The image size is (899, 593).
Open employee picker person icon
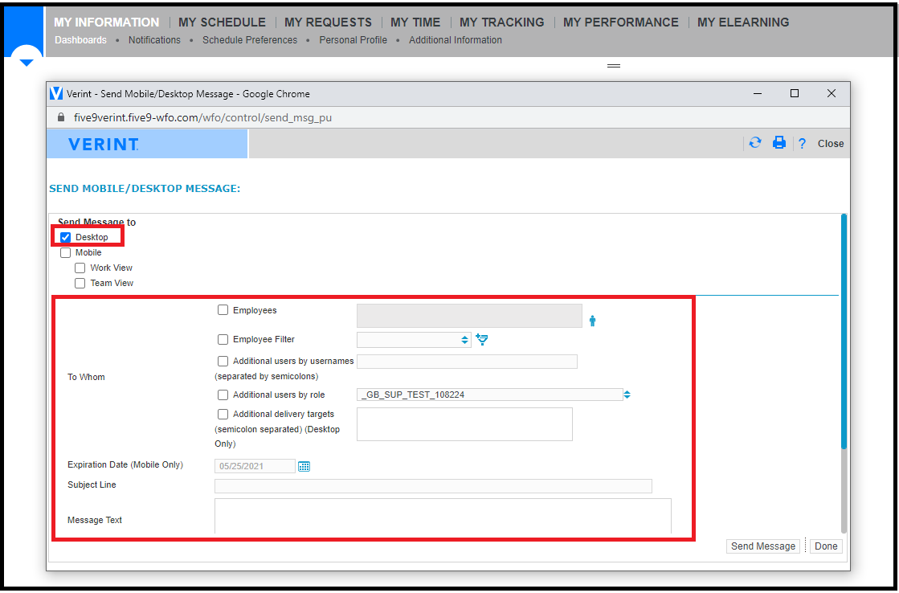(x=592, y=321)
